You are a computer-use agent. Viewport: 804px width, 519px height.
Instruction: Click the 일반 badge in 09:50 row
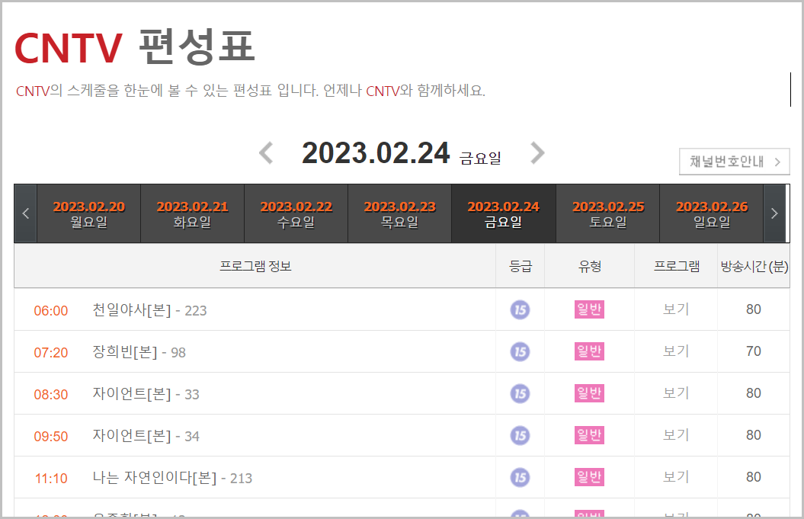pyautogui.click(x=589, y=435)
